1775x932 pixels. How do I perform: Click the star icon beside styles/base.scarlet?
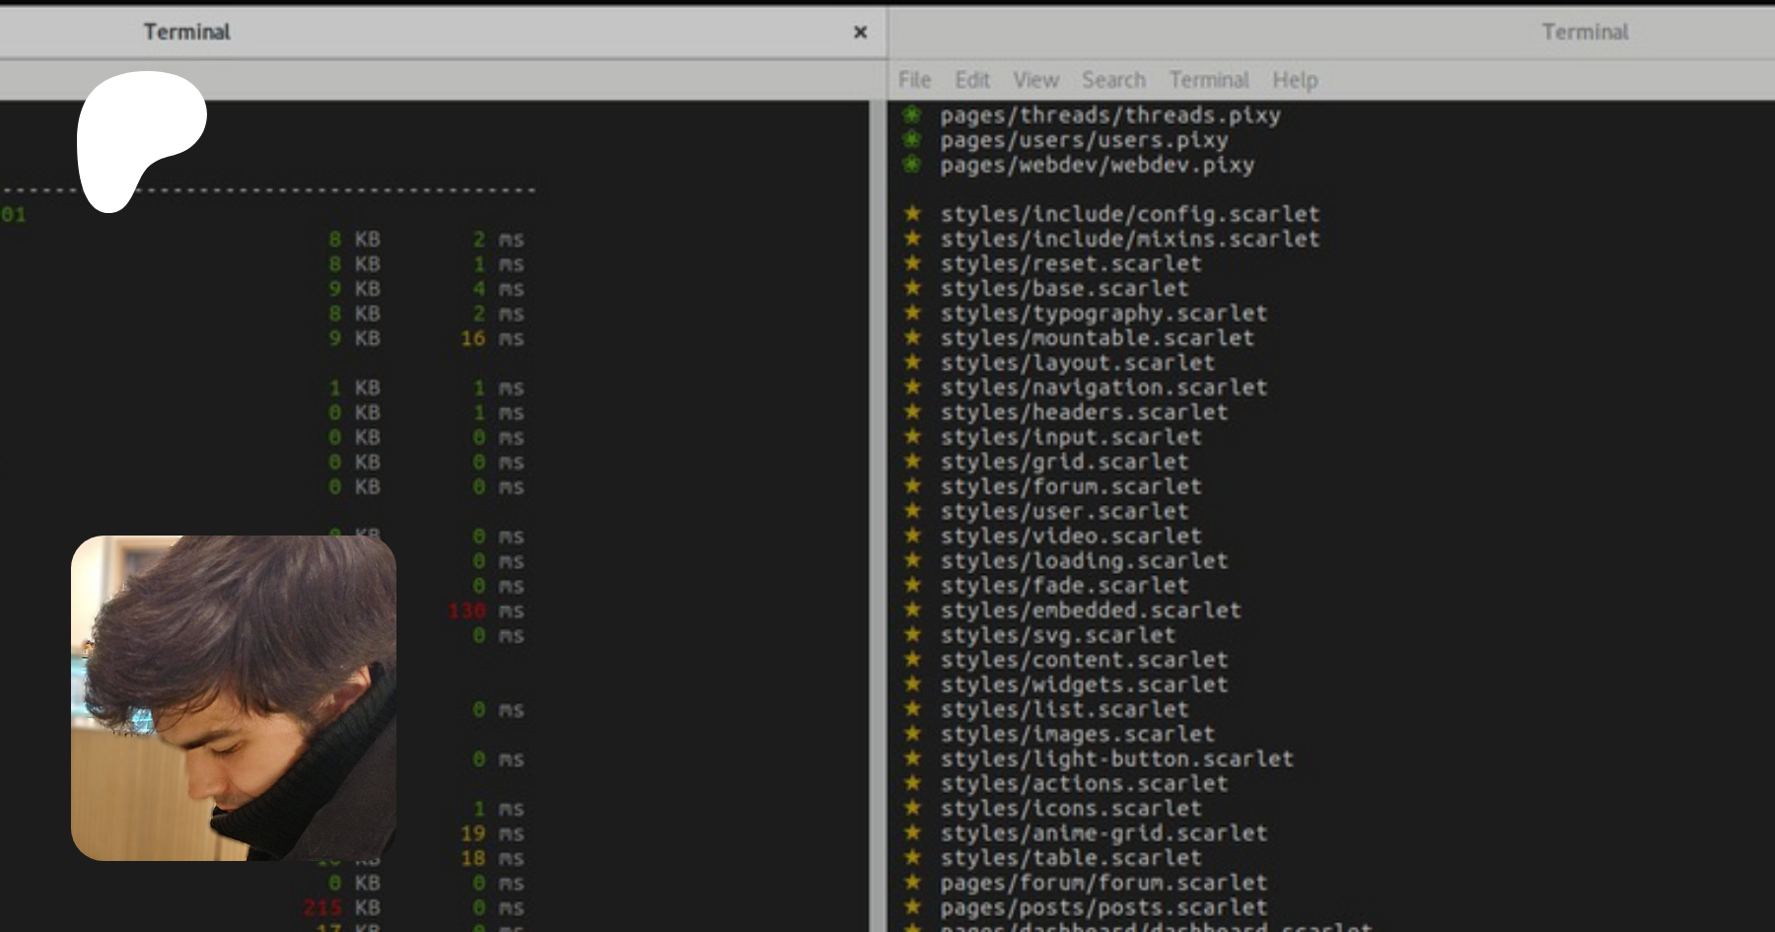click(913, 288)
